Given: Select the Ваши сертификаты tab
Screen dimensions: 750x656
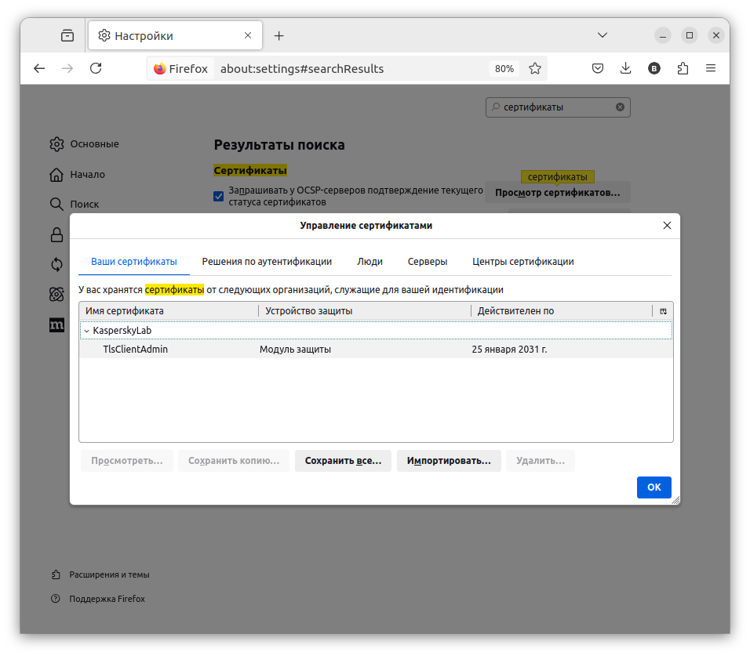Looking at the screenshot, I should pos(134,261).
